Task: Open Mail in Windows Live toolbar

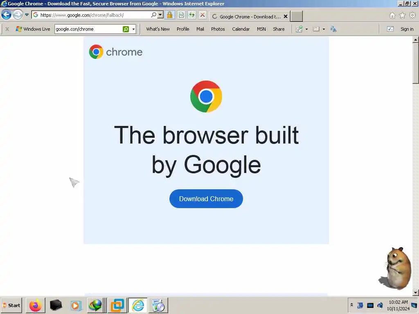Action: coord(200,29)
